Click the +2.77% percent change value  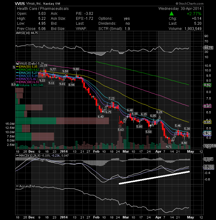(194, 14)
